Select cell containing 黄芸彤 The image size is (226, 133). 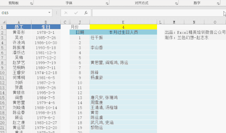(19, 32)
